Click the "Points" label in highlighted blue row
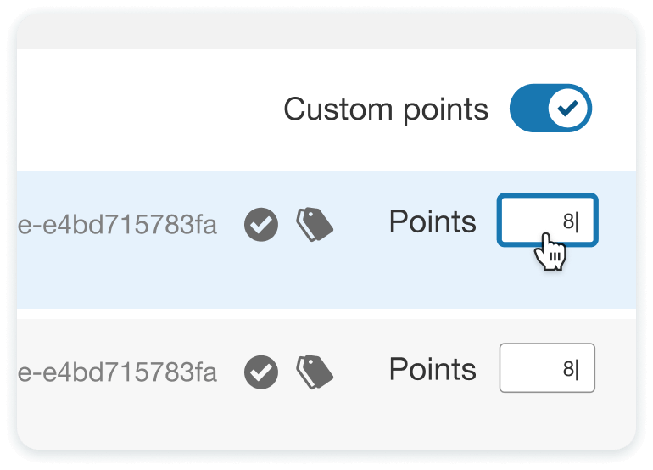 [x=433, y=221]
